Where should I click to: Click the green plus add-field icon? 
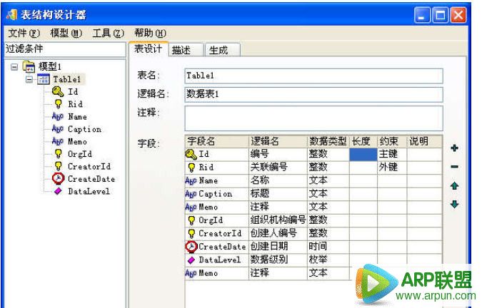click(455, 148)
